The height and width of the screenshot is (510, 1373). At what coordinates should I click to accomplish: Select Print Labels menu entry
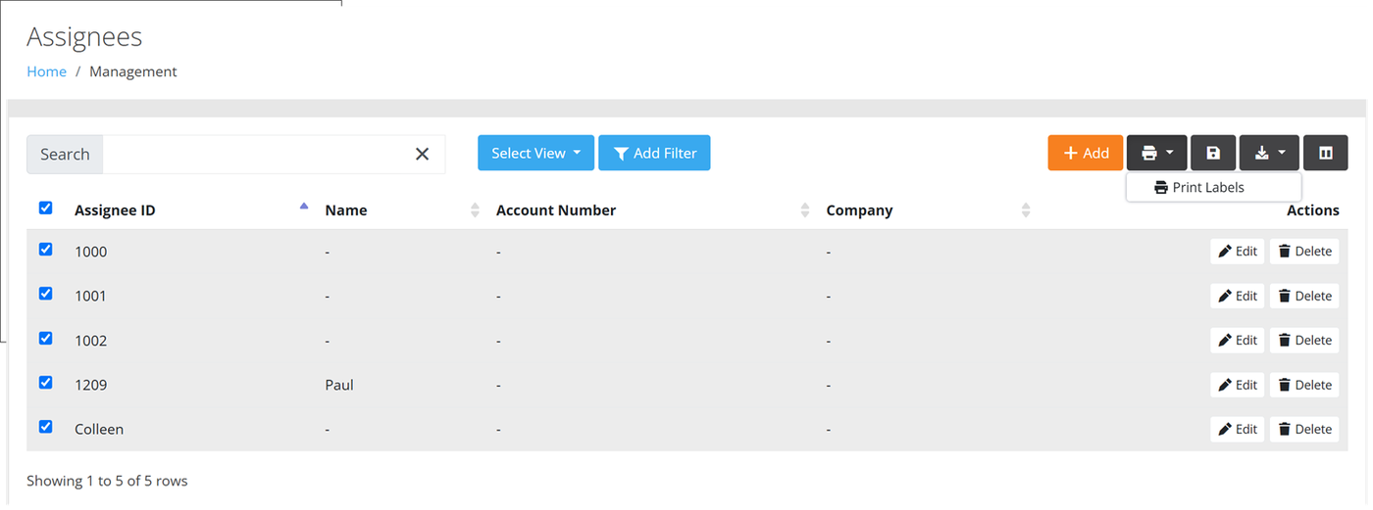pos(1213,187)
